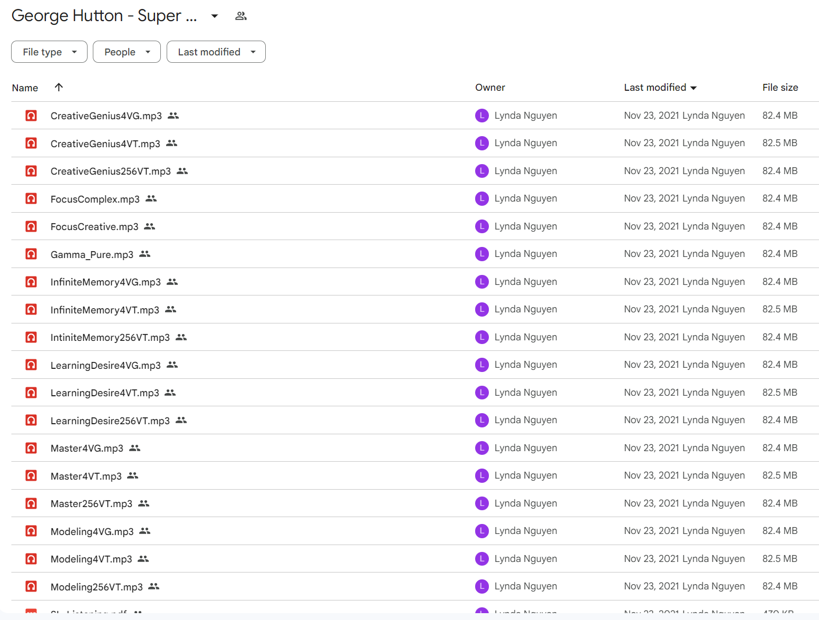
Task: Click 82.5 MB size in Master4VT.mp3 row
Action: tap(779, 475)
